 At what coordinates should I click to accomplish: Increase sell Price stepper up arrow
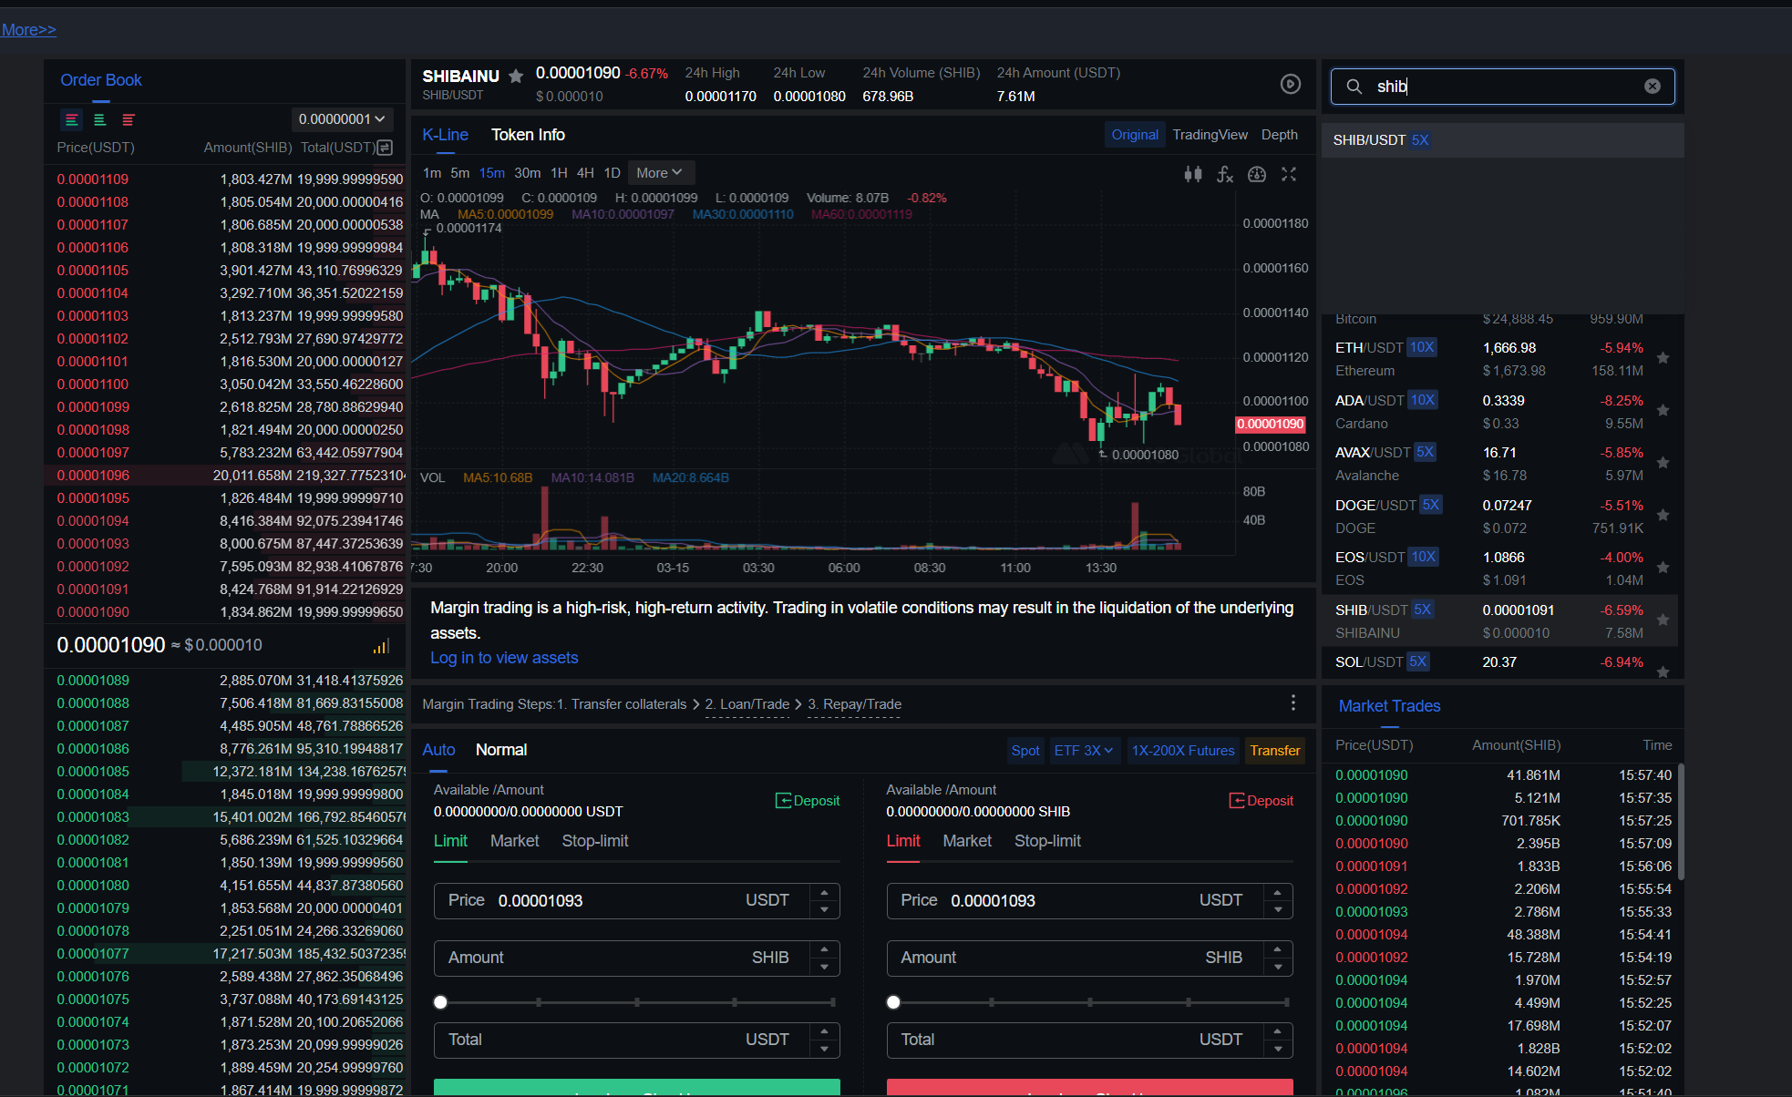[x=1278, y=893]
